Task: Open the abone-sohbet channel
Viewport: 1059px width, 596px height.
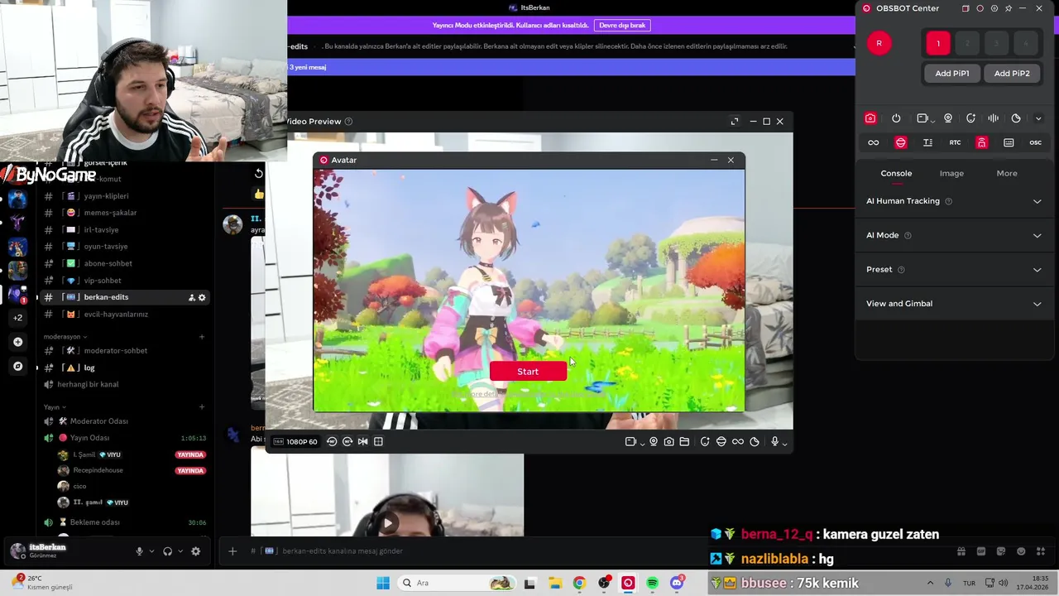Action: coord(126,263)
